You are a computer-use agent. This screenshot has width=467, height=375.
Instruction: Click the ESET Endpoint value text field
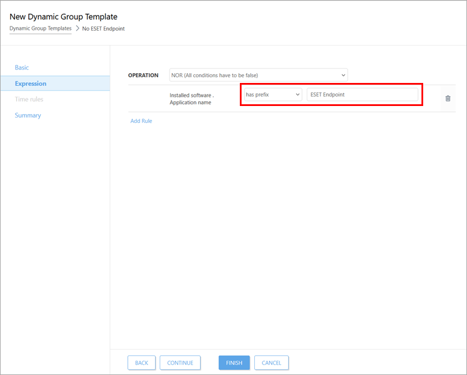pos(362,94)
